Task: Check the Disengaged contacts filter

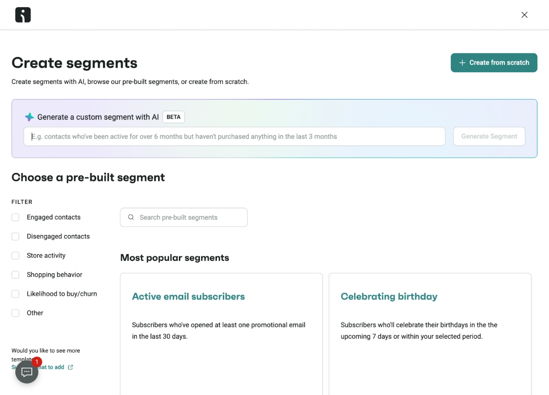Action: [x=15, y=236]
